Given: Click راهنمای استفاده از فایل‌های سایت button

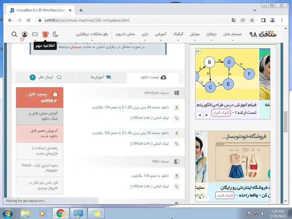Looking at the screenshot, I should tap(39, 151).
